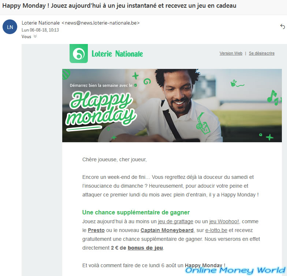Open the Happy Monday banner image
This screenshot has width=287, height=276.
[x=172, y=106]
